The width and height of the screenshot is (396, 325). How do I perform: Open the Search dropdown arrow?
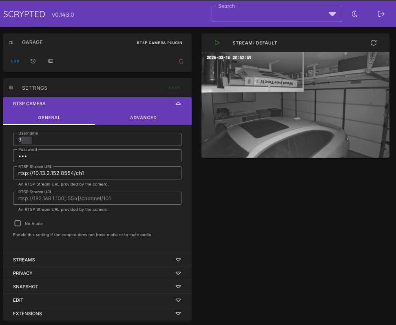pyautogui.click(x=332, y=14)
